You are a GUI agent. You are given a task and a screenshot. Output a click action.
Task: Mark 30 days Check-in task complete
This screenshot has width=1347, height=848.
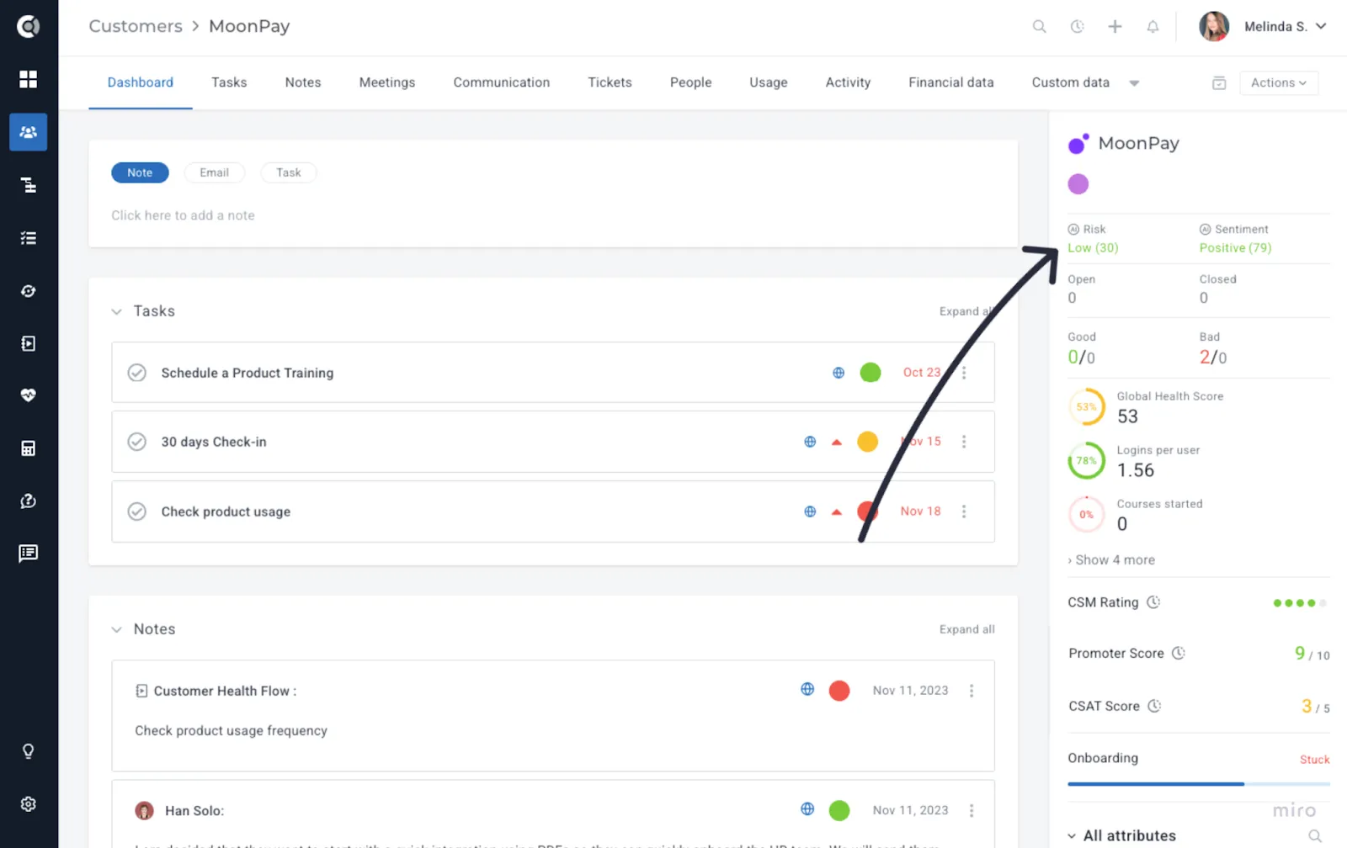point(136,442)
